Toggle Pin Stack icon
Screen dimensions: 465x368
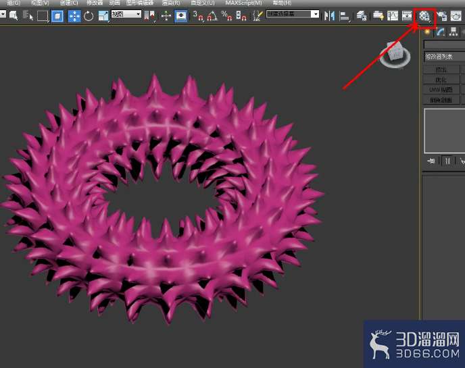coord(431,161)
